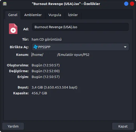Open the Vurgula tab
This screenshot has width=136, height=132.
tap(55, 15)
